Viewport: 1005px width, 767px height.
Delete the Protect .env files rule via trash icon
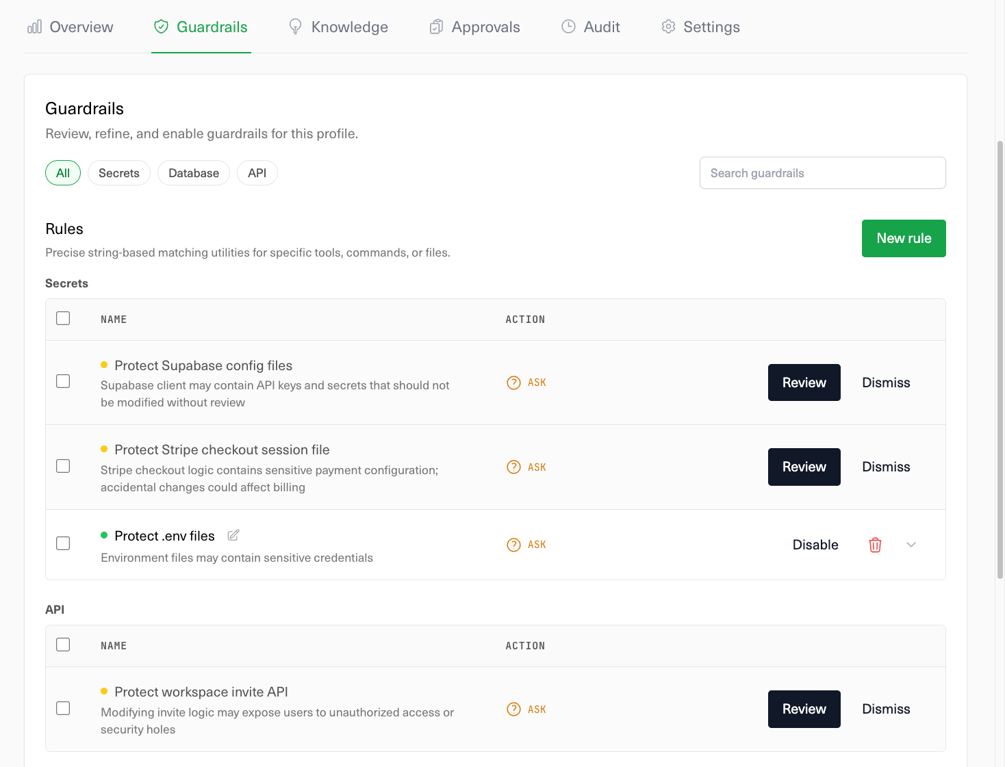click(875, 545)
